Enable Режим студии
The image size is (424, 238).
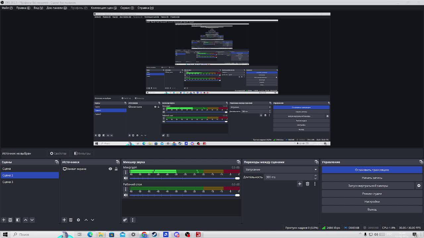pyautogui.click(x=372, y=194)
